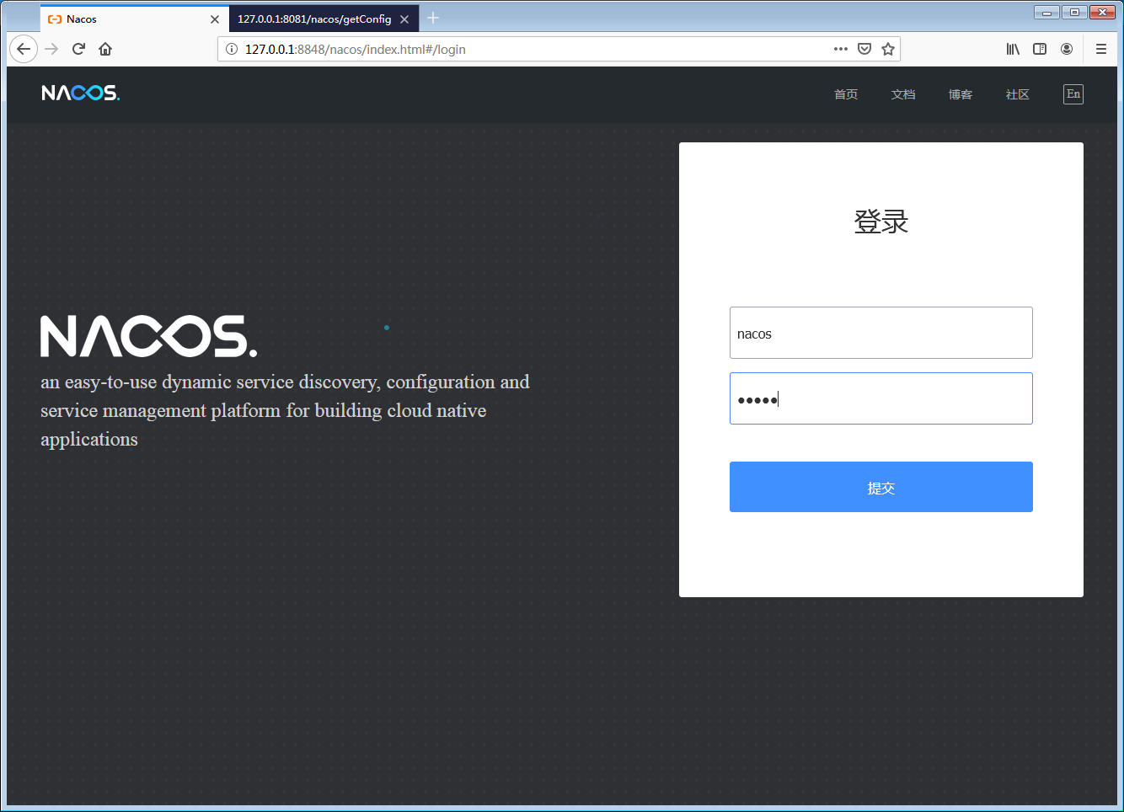
Task: Click the username field containing nacos
Action: tap(881, 333)
